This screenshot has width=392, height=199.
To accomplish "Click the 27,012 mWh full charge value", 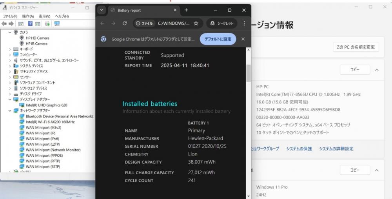I will [x=201, y=172].
